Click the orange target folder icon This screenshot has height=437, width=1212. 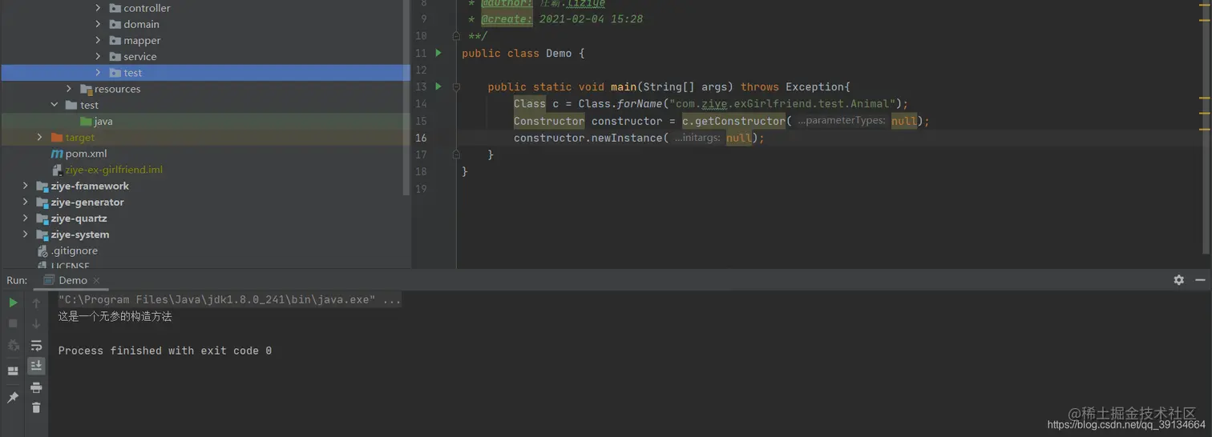pos(57,138)
